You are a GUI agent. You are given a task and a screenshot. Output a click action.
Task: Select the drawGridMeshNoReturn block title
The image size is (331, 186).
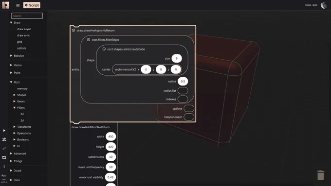91,127
